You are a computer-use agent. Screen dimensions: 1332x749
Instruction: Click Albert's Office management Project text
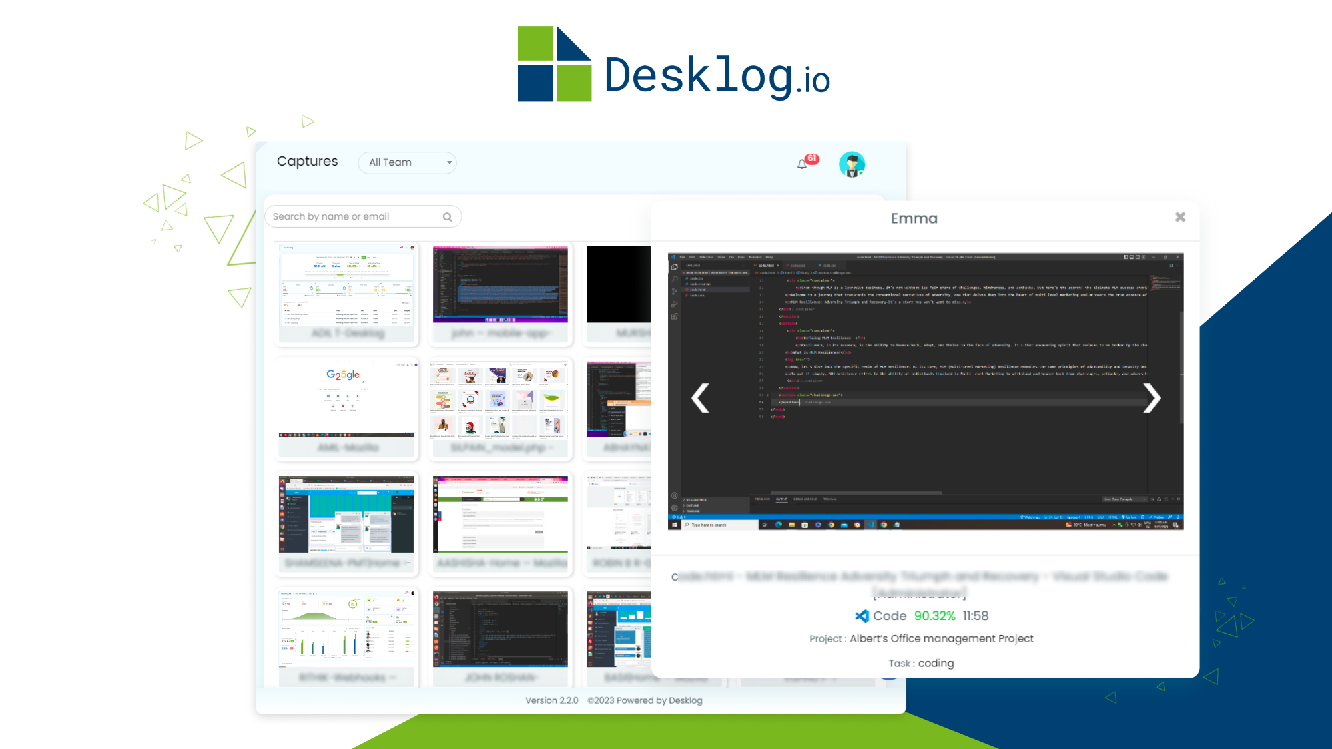[x=942, y=638]
